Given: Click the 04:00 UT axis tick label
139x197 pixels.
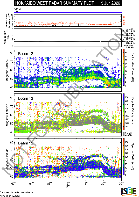Looking at the screenshot, I should [32, 183].
